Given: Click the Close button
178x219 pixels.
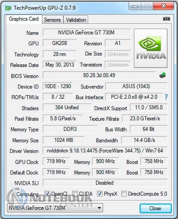Looking at the screenshot, I should pos(156,208).
